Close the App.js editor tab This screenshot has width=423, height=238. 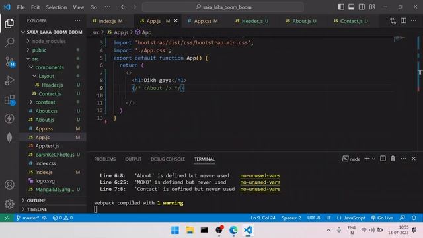[176, 20]
